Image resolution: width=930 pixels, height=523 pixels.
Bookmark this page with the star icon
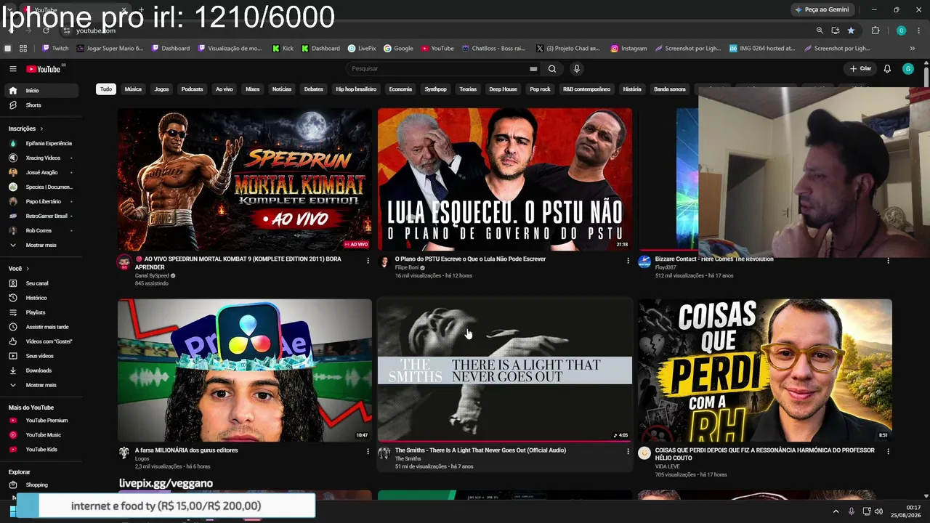(851, 31)
